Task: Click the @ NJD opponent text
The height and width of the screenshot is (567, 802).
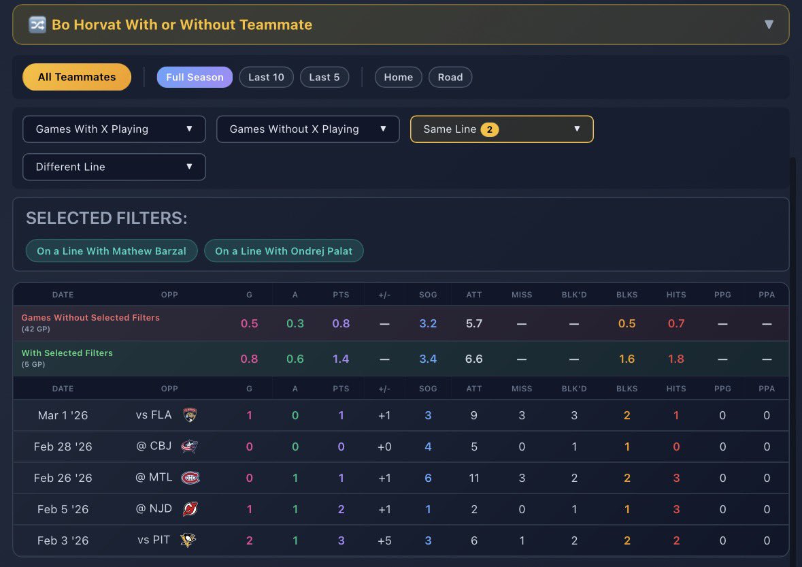Action: coord(154,508)
